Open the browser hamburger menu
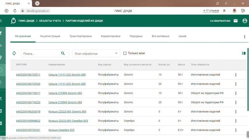The width and height of the screenshot is (249, 140). point(226,3)
